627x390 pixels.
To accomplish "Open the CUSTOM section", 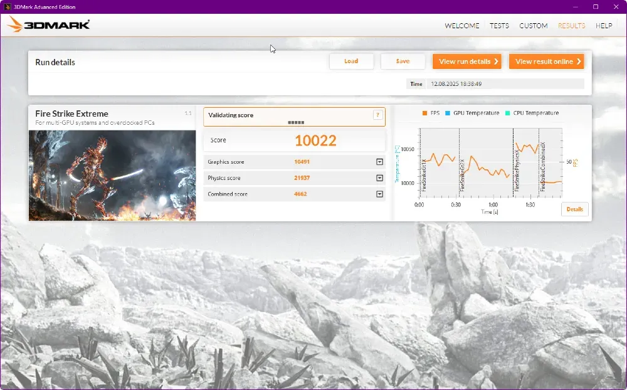I will click(x=534, y=26).
